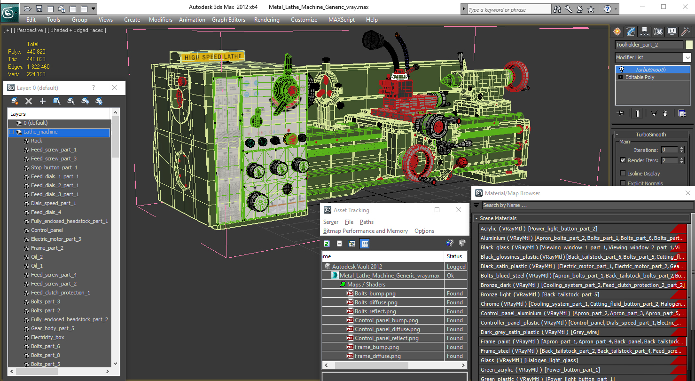Click the binoculars search icon

point(558,9)
